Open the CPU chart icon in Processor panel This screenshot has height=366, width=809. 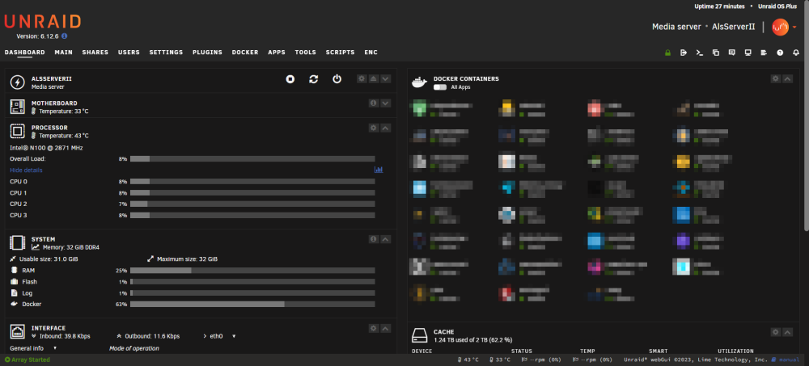tap(379, 170)
